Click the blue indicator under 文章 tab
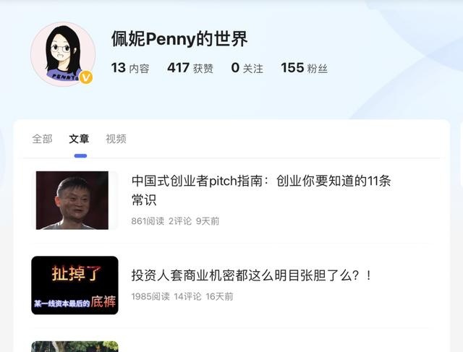Viewport: 463px width, 352px height. click(x=80, y=156)
